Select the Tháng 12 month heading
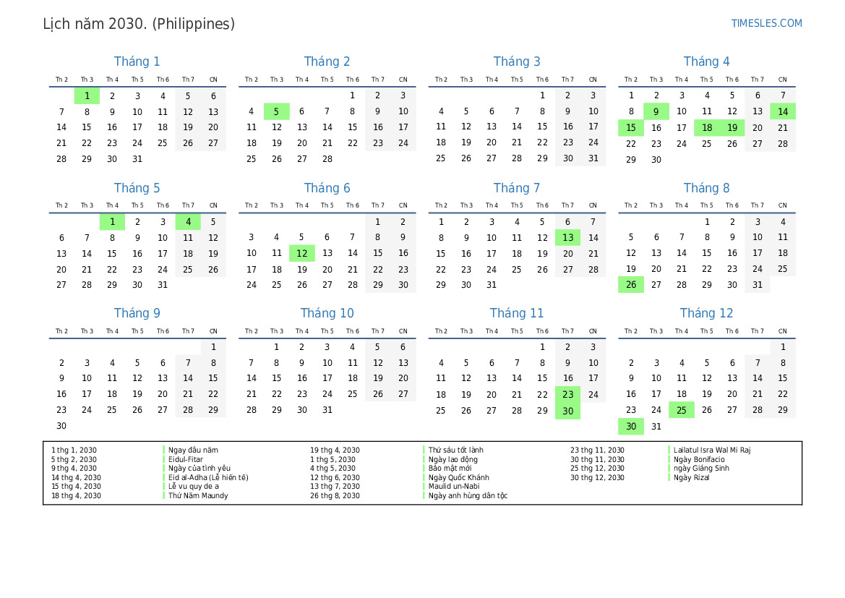 point(706,313)
